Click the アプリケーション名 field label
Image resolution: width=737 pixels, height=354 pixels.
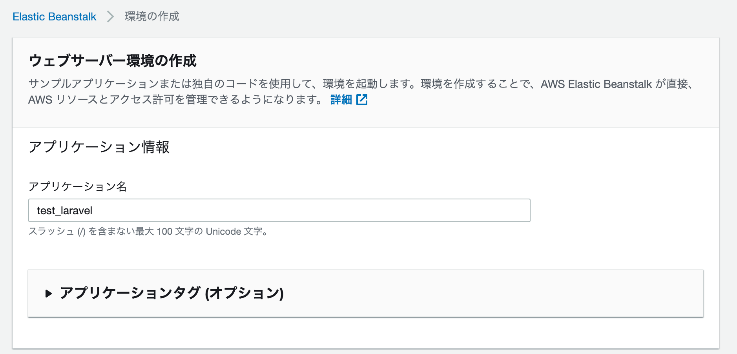78,187
